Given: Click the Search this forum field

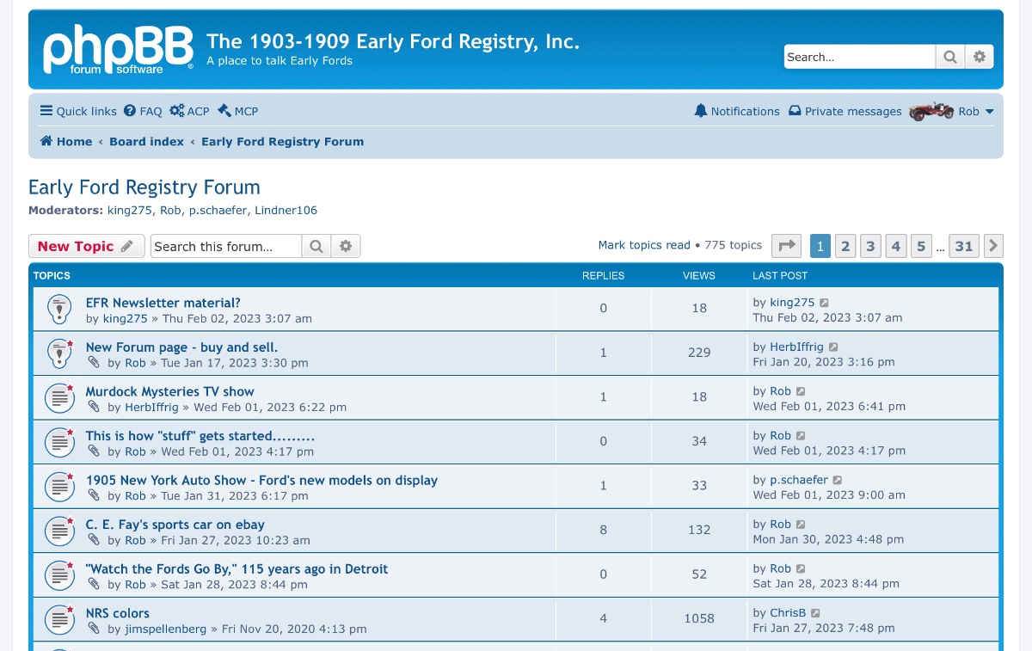Looking at the screenshot, I should [x=226, y=247].
